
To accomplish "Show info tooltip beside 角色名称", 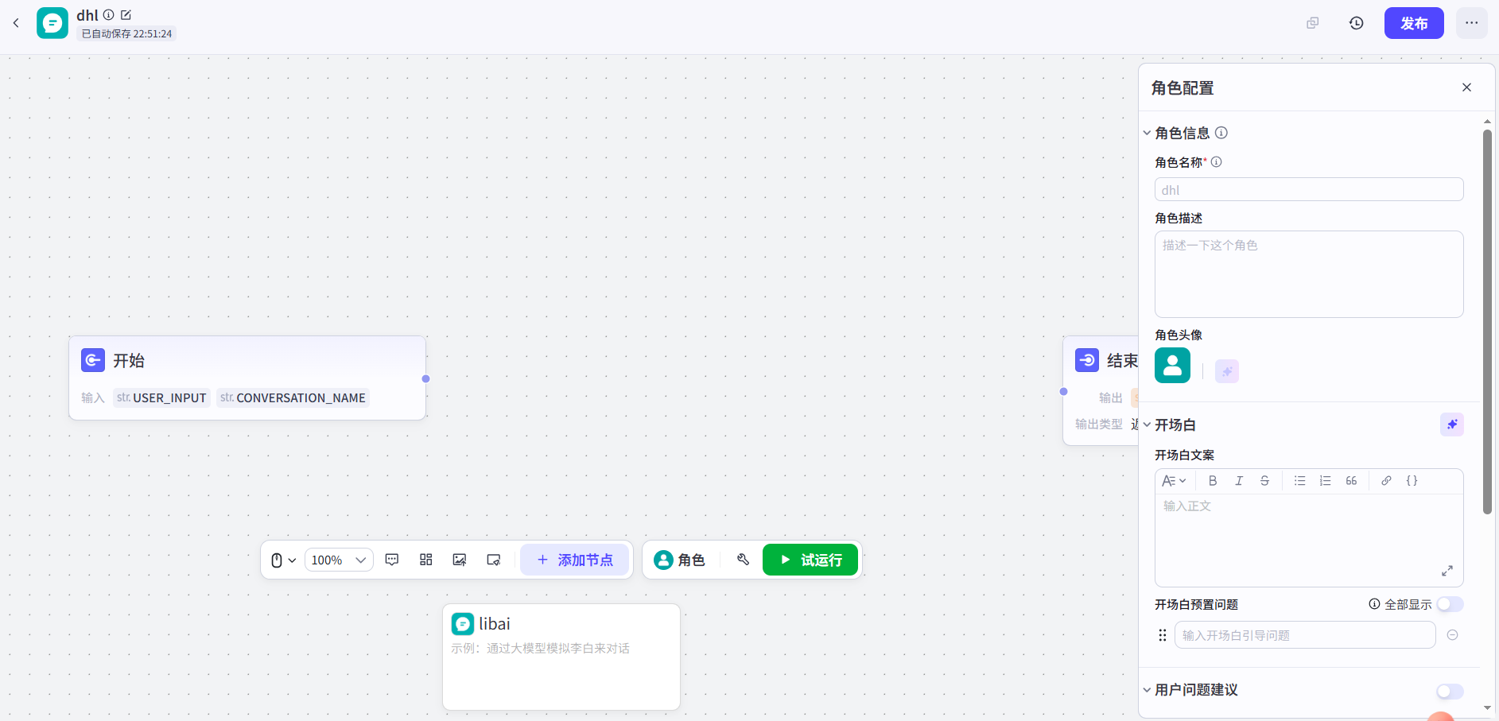I will pyautogui.click(x=1216, y=162).
